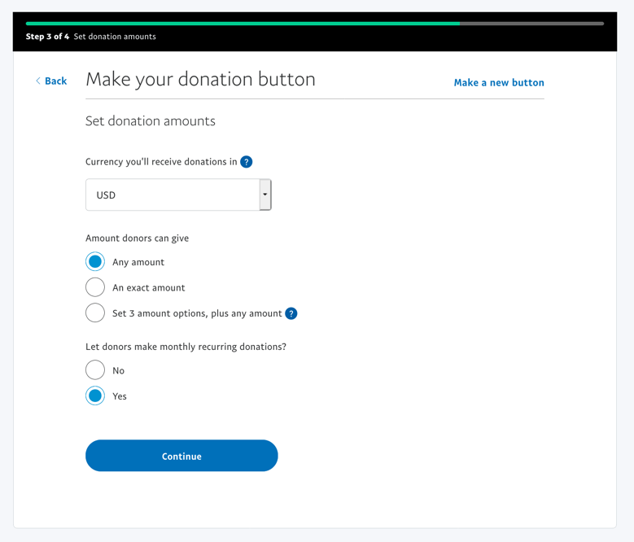Click the monthly recurring donations question text
This screenshot has height=542, width=634.
(186, 347)
